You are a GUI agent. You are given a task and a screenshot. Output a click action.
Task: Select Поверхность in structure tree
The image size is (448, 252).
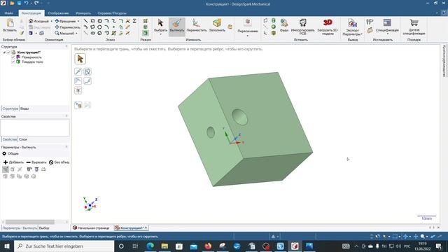tap(31, 57)
